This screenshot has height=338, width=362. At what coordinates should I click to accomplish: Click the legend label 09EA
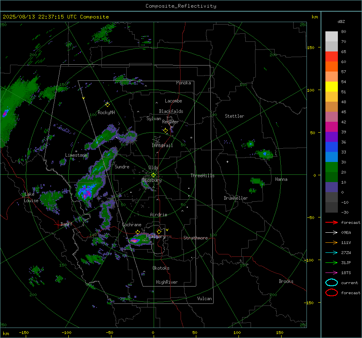[x=346, y=233]
